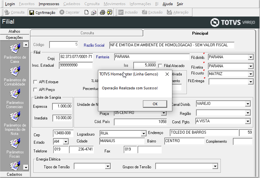Image resolution: width=260 pixels, height=178 pixels.
Task: Click the Razão Social link label
Action: [x=94, y=45]
